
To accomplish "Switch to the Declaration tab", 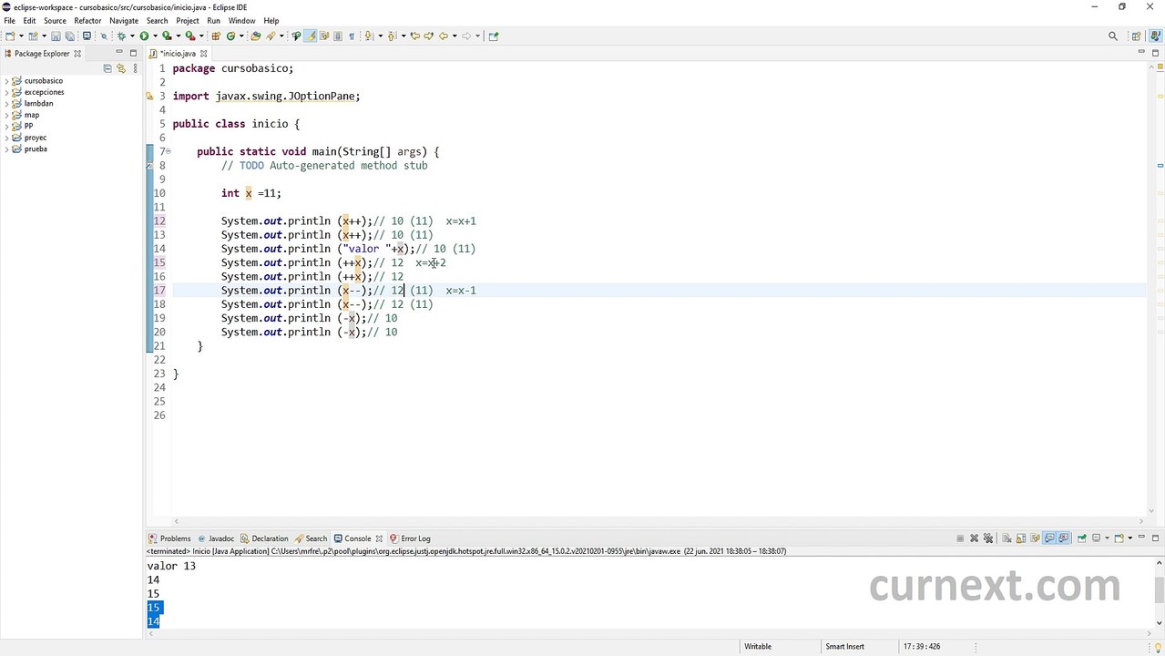I will pyautogui.click(x=264, y=538).
